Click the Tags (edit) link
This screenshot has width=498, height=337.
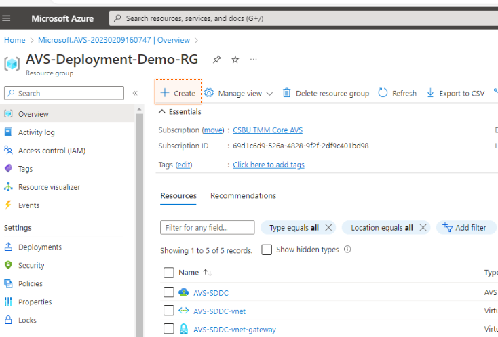(x=184, y=165)
